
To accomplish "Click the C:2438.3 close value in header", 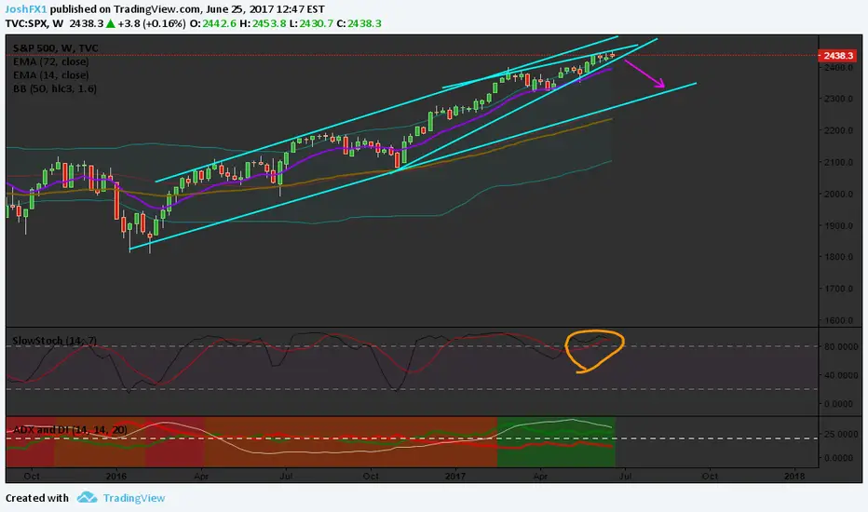I will 359,23.
